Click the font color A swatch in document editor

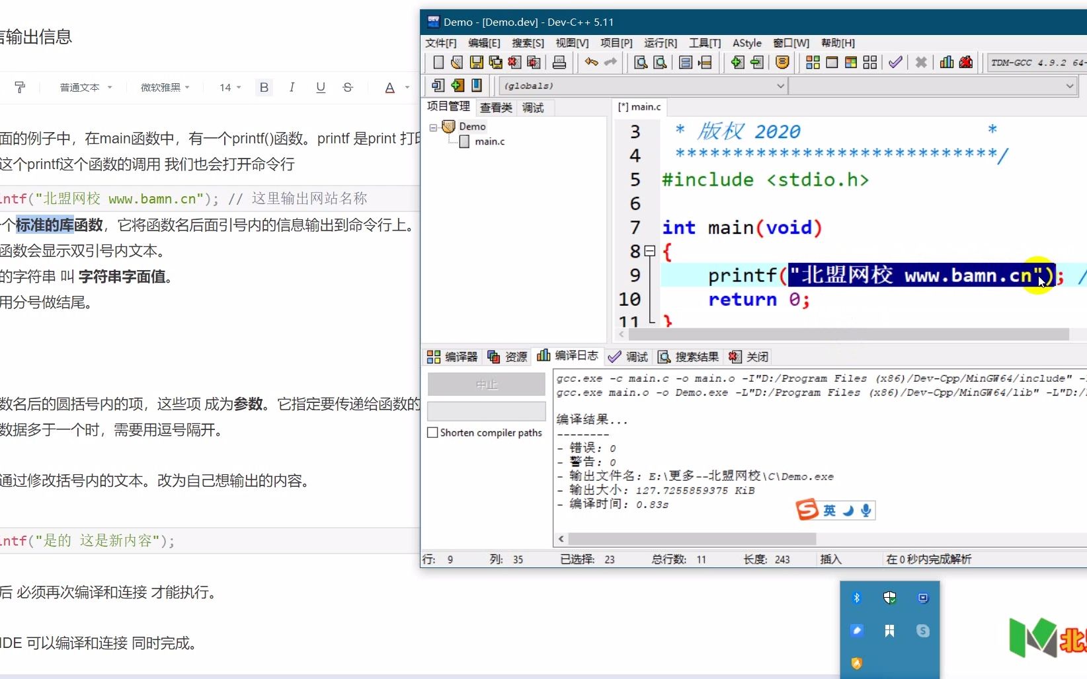390,87
